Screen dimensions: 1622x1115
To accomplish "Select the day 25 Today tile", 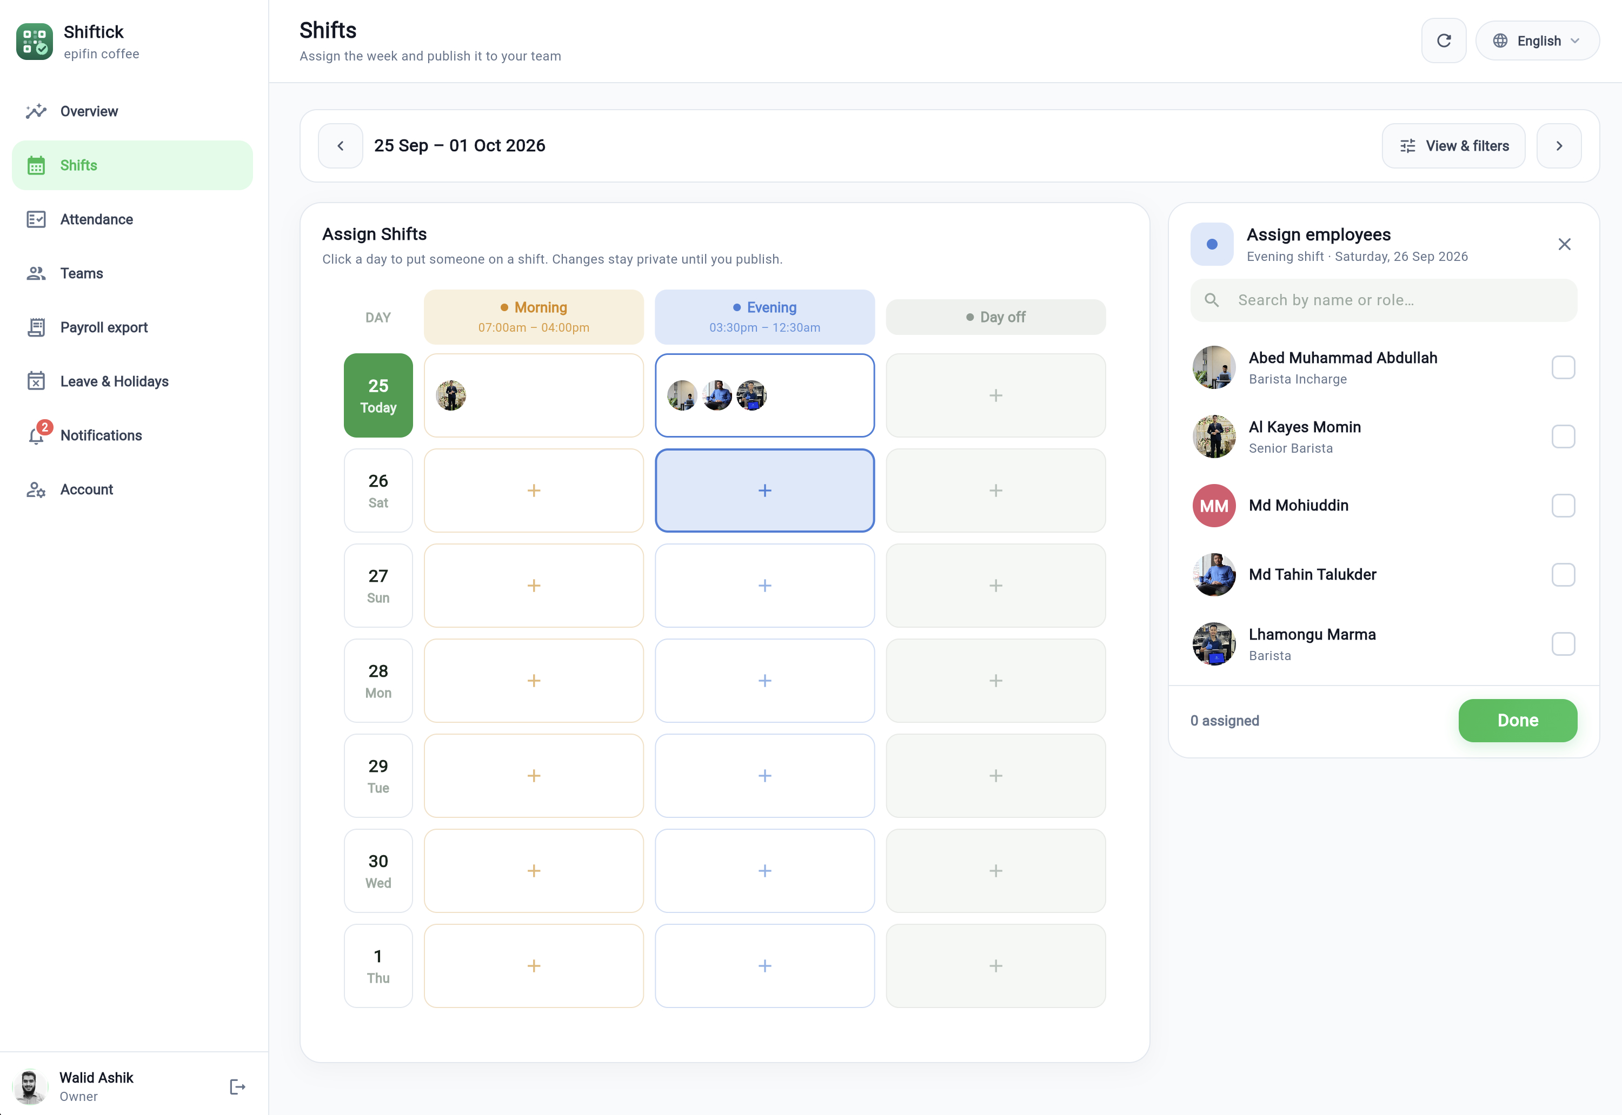I will point(378,395).
